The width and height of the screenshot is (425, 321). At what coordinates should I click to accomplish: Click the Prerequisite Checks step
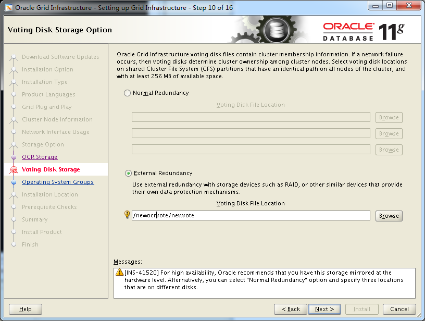point(49,207)
